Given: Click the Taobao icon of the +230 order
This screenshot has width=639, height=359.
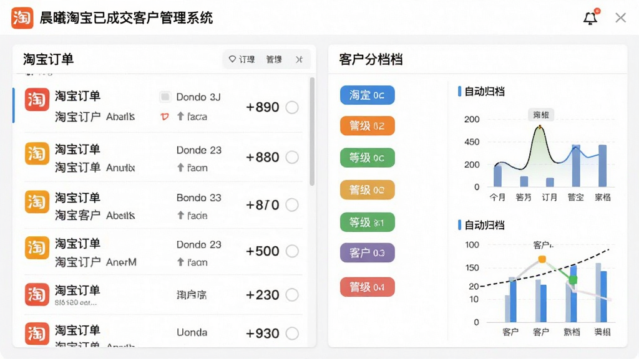Looking at the screenshot, I should (37, 294).
